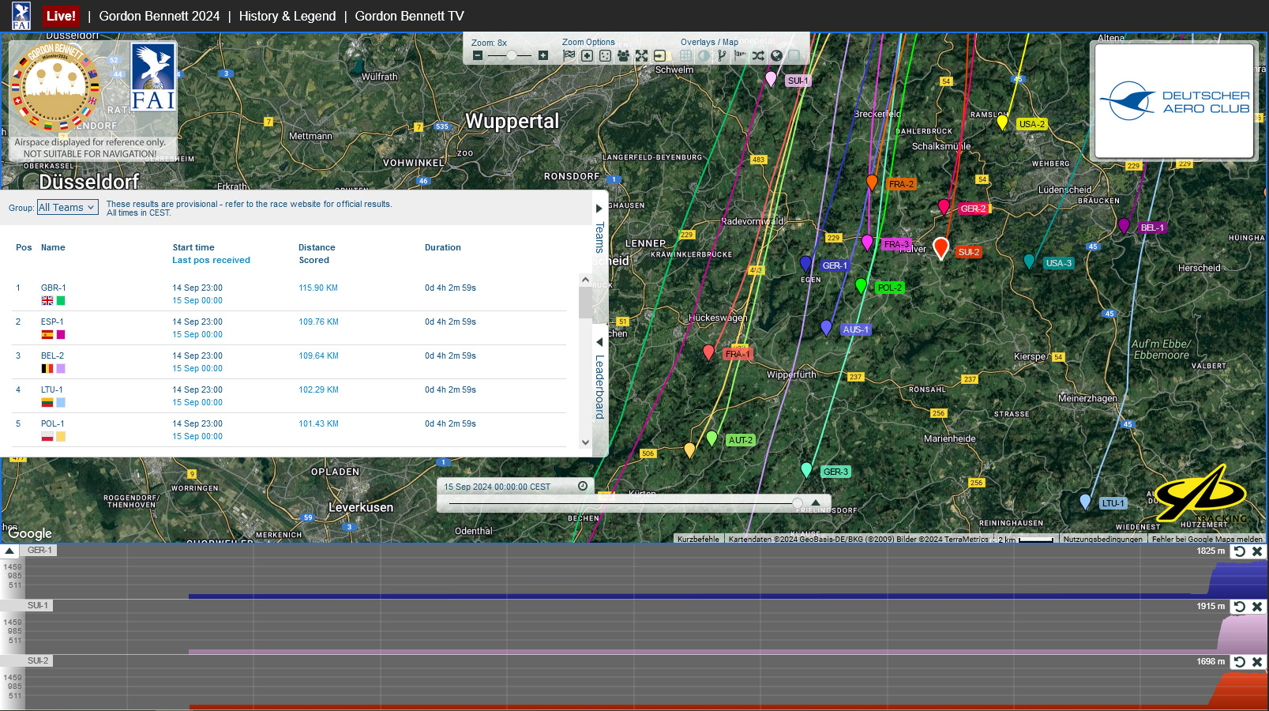Click the crossed arrows shuffle overlay icon

758,55
